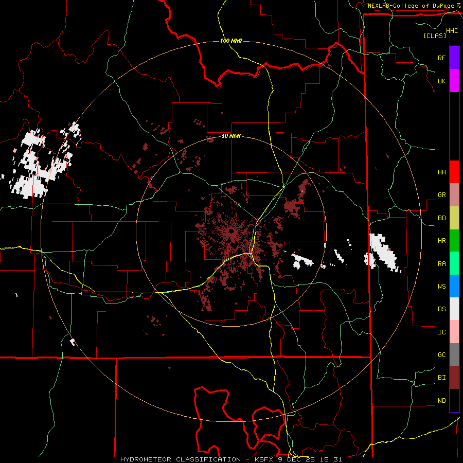Click the blue WS legend color swatch
The image size is (463, 463).
(454, 286)
